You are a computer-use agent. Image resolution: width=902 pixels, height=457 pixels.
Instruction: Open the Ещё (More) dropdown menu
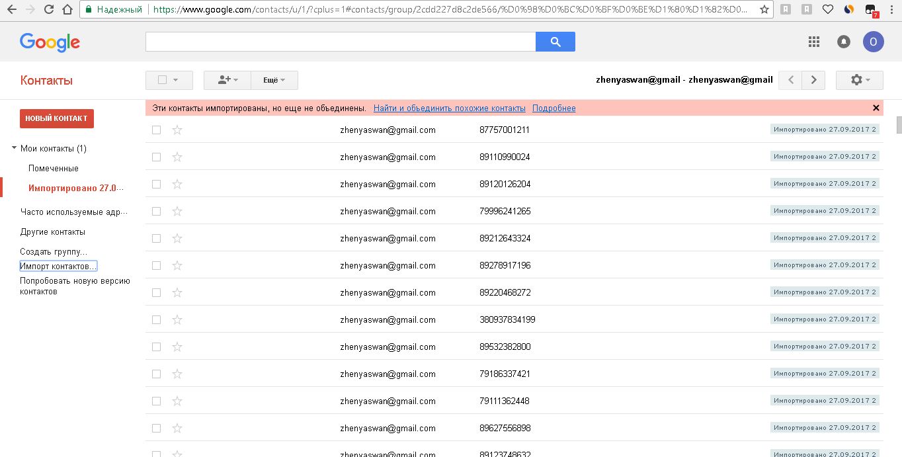point(274,80)
